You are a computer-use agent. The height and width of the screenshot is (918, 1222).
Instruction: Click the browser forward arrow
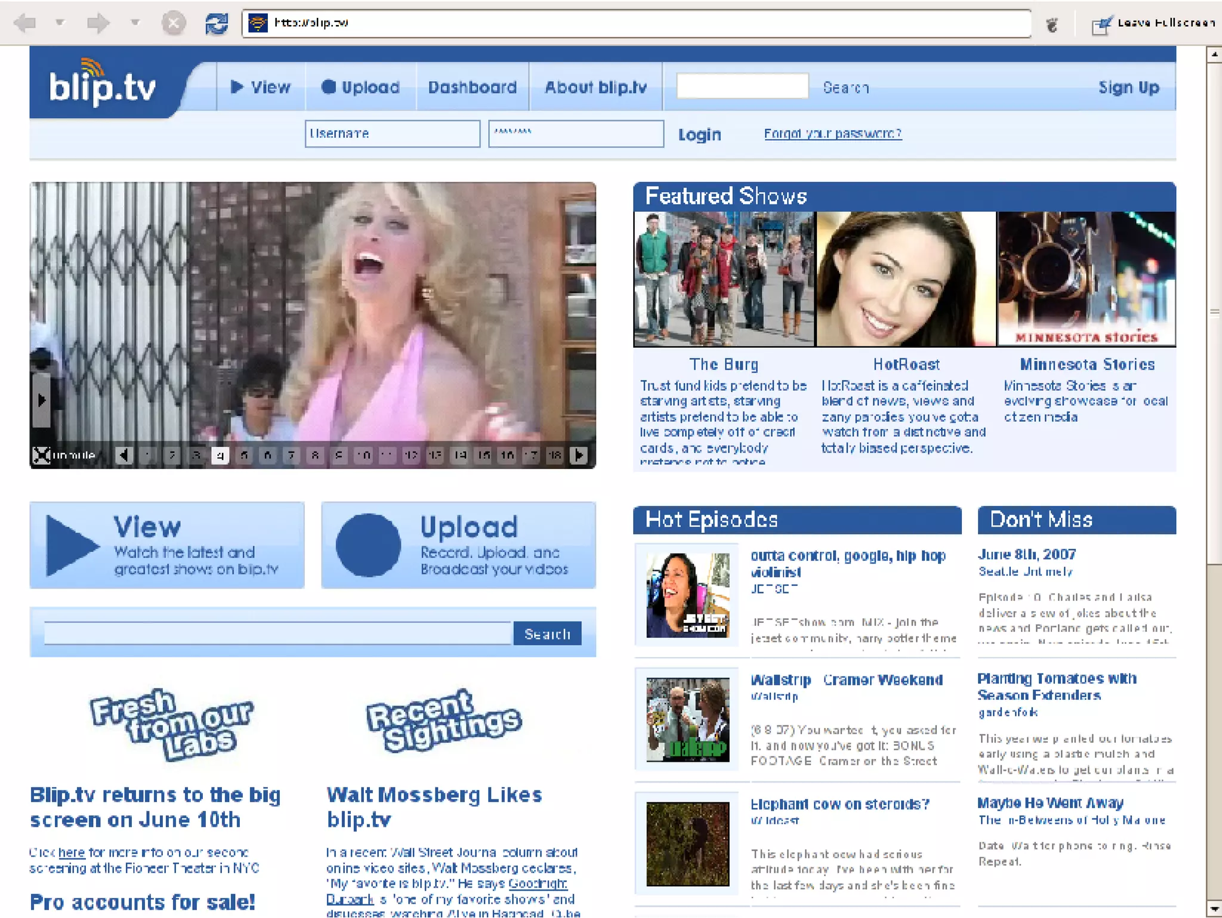pyautogui.click(x=98, y=23)
